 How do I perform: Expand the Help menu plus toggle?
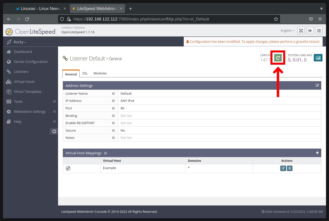[54, 122]
